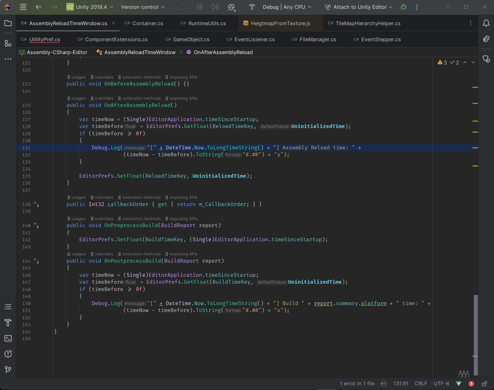
Task: Open the Notifications bell panel
Action: coord(486,23)
